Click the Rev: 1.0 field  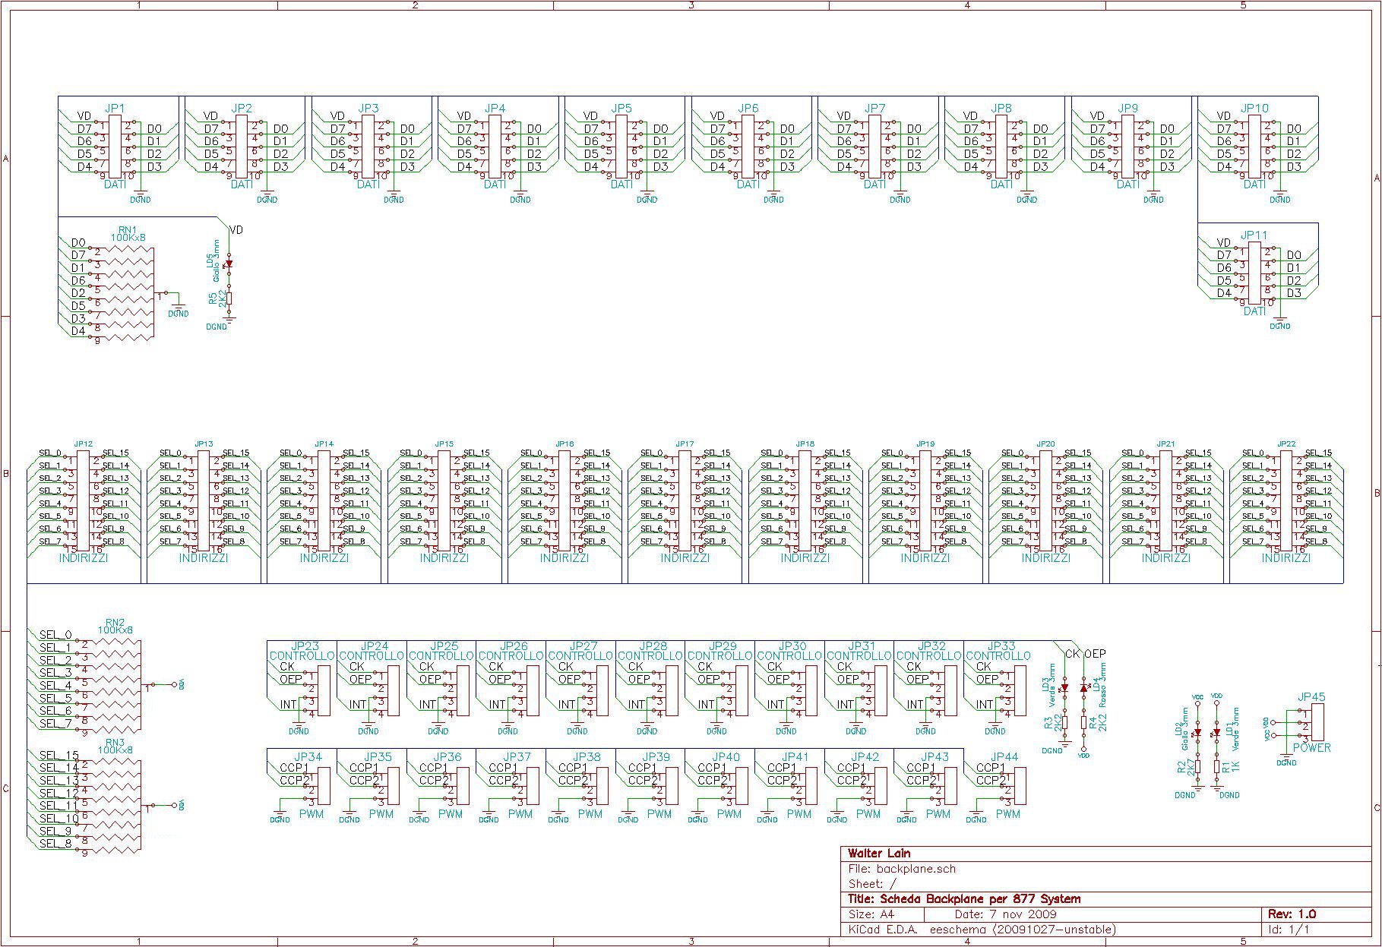coord(1292,914)
